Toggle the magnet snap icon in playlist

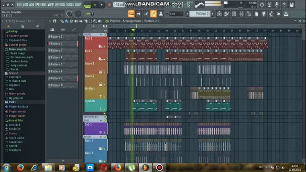pyautogui.click(x=55, y=21)
